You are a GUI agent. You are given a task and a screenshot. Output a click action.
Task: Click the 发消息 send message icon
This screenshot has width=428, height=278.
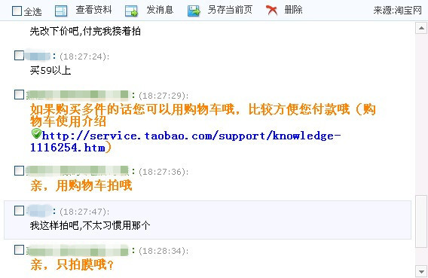(131, 11)
